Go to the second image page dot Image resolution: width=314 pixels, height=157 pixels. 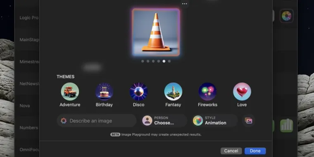coord(148,61)
